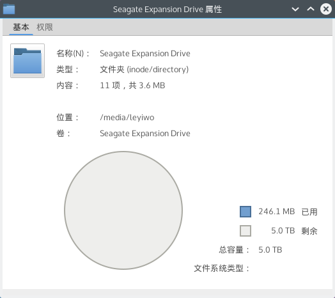335x298 pixels.
Task: Click the 文件夹 (inode/directory) type text
Action: point(144,70)
